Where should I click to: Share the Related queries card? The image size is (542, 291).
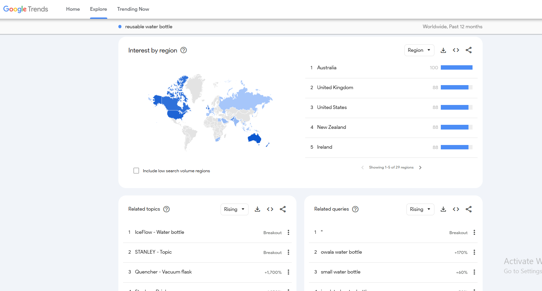pyautogui.click(x=468, y=209)
